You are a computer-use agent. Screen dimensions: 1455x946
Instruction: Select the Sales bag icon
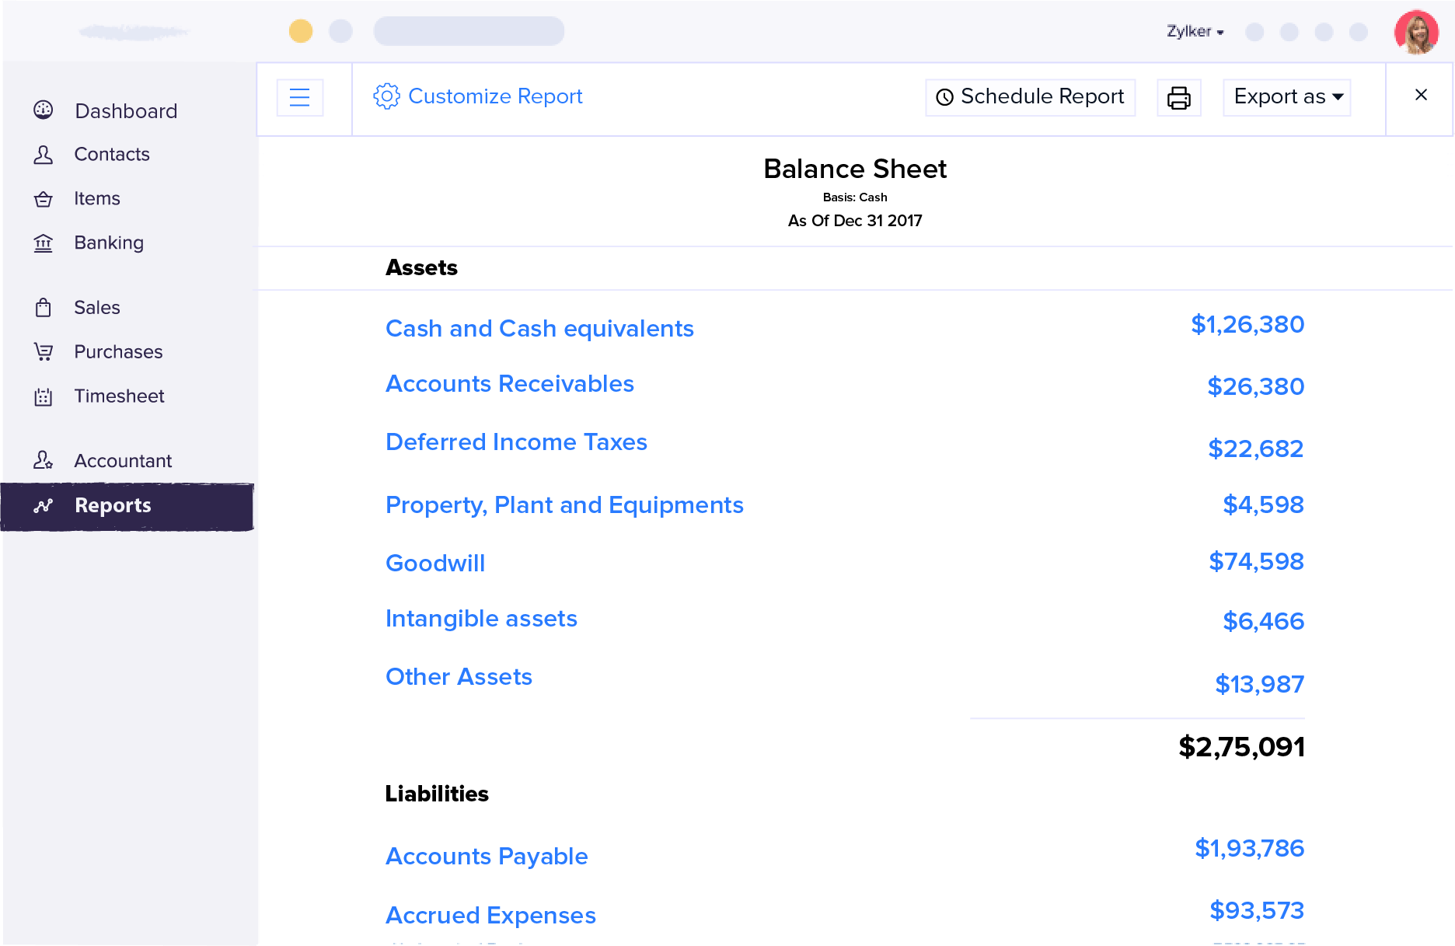[x=44, y=307]
